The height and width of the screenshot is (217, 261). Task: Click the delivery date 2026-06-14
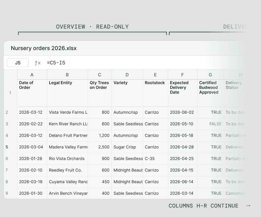coord(183,182)
